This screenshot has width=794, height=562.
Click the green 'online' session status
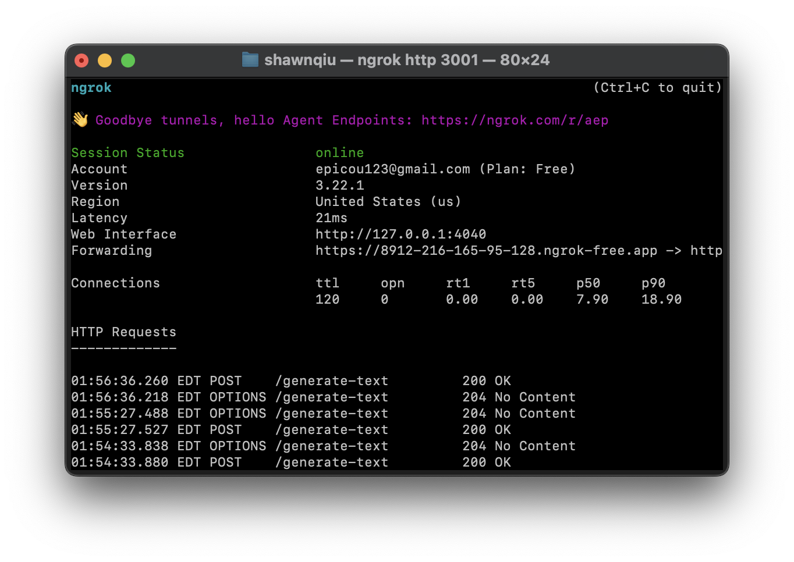(x=339, y=153)
